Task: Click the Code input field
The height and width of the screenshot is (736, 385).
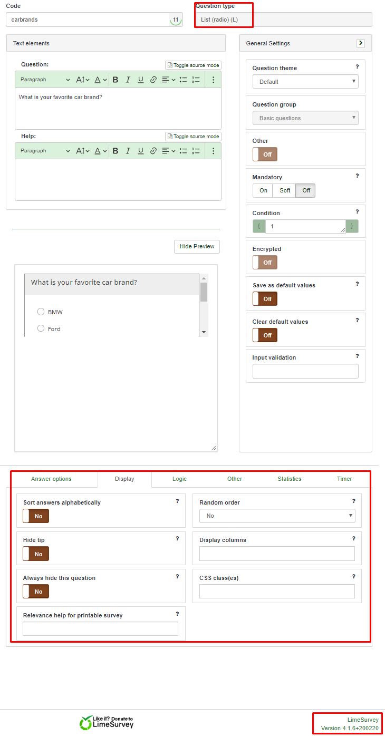Action: (94, 20)
